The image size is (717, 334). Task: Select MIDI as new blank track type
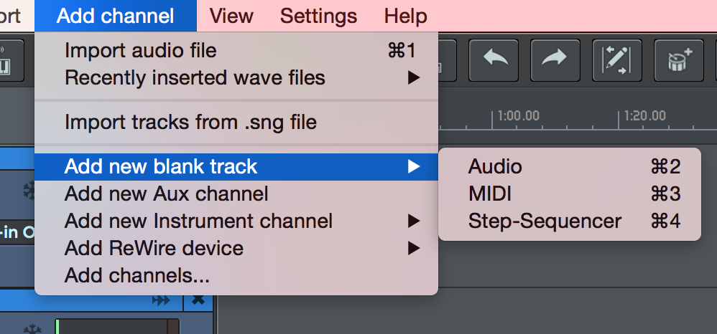coord(490,194)
